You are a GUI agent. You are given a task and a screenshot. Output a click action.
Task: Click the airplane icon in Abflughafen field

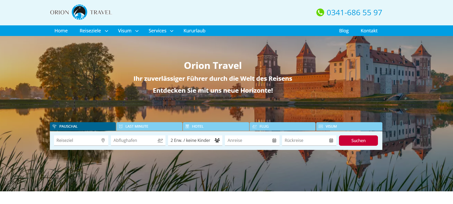point(160,140)
